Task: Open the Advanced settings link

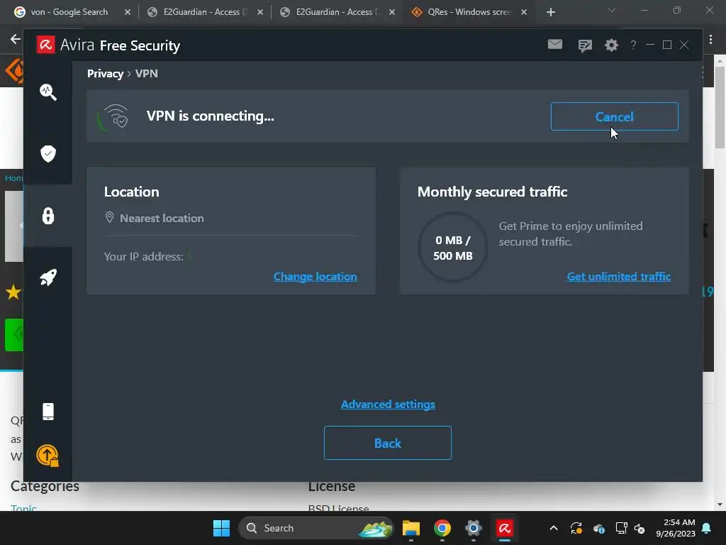Action: coord(388,404)
